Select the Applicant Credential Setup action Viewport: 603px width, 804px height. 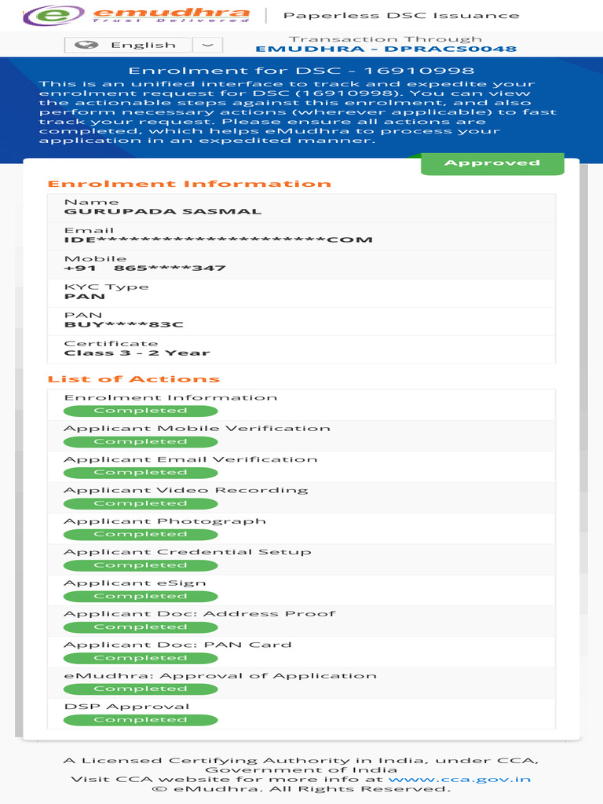pos(301,559)
